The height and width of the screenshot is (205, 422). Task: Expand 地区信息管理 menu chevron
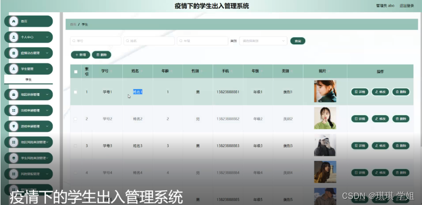47,94
